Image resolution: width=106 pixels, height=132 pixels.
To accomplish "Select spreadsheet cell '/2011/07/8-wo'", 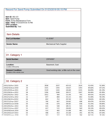I will point(9,90).
